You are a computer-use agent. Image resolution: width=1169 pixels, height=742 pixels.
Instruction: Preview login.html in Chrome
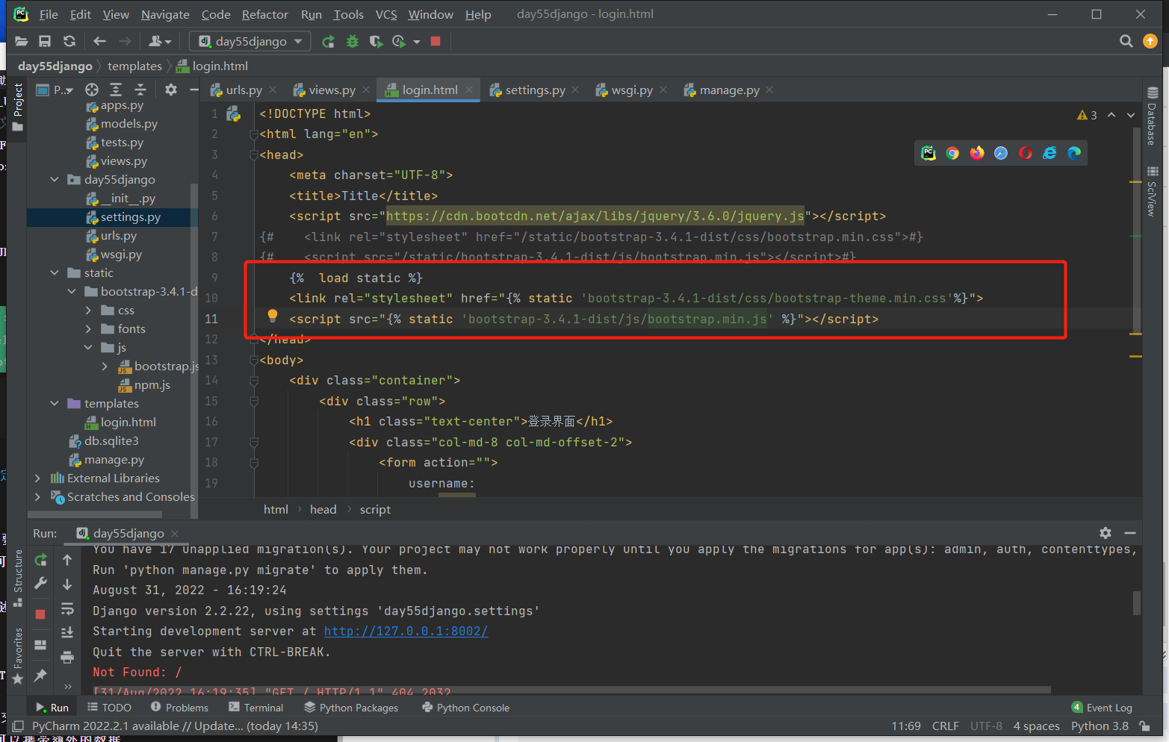(952, 153)
